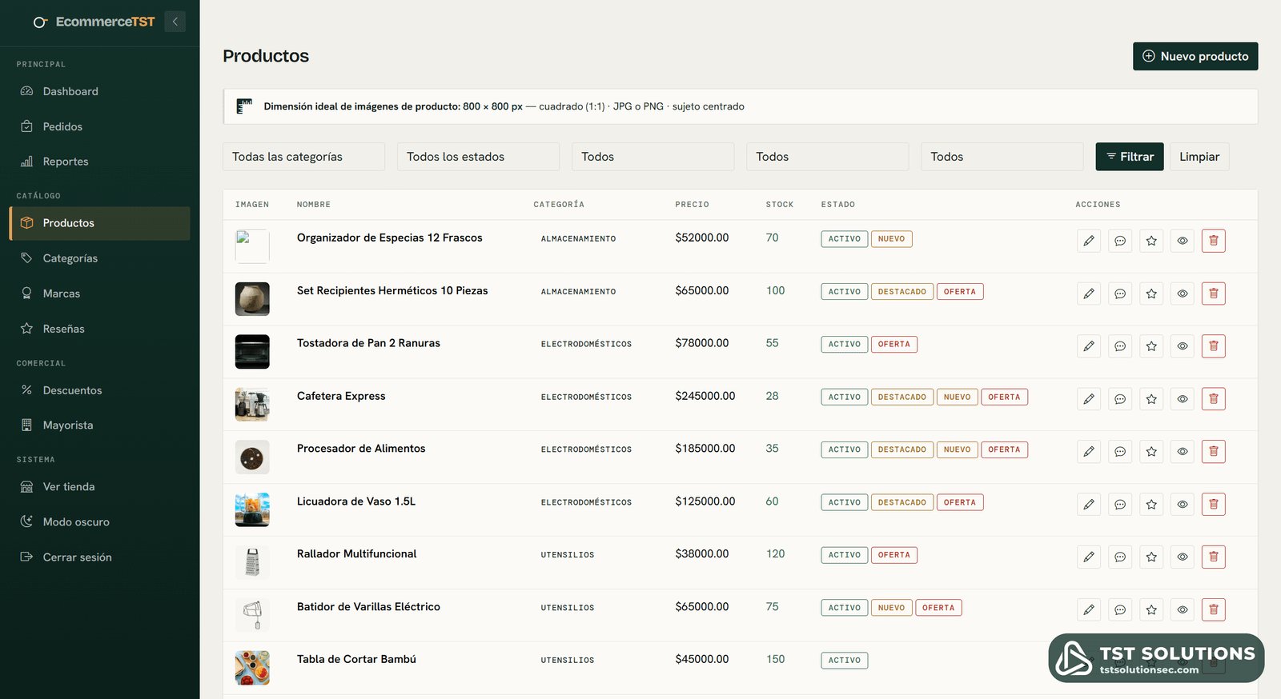Delete the Cafetera Express product

coord(1214,399)
